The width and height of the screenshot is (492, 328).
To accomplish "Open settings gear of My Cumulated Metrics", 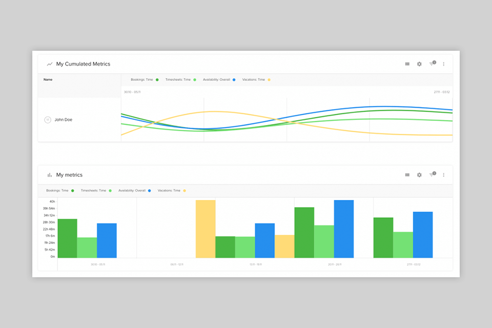I will click(419, 64).
